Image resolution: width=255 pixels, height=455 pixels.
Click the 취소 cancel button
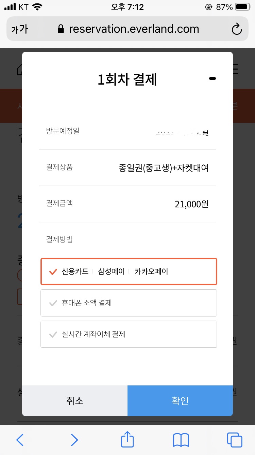point(75,401)
